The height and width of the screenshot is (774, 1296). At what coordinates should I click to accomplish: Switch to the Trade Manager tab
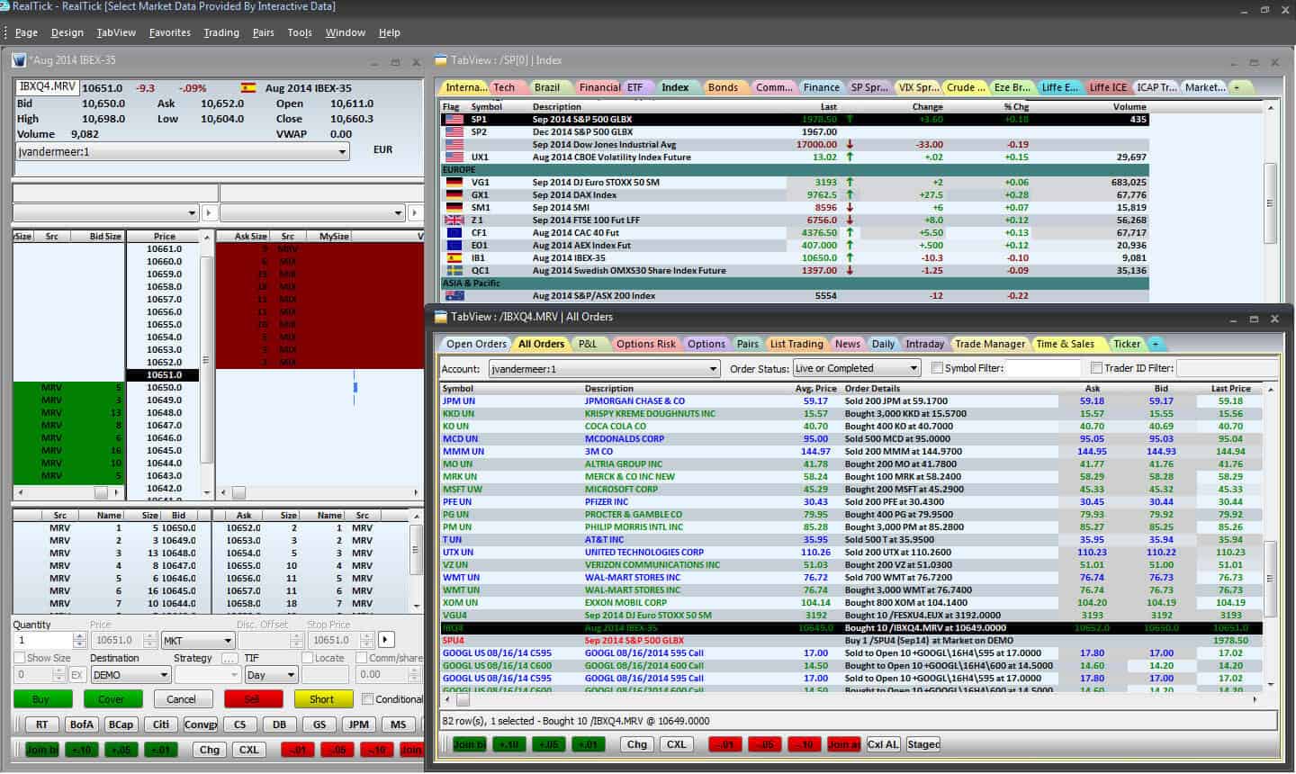990,344
